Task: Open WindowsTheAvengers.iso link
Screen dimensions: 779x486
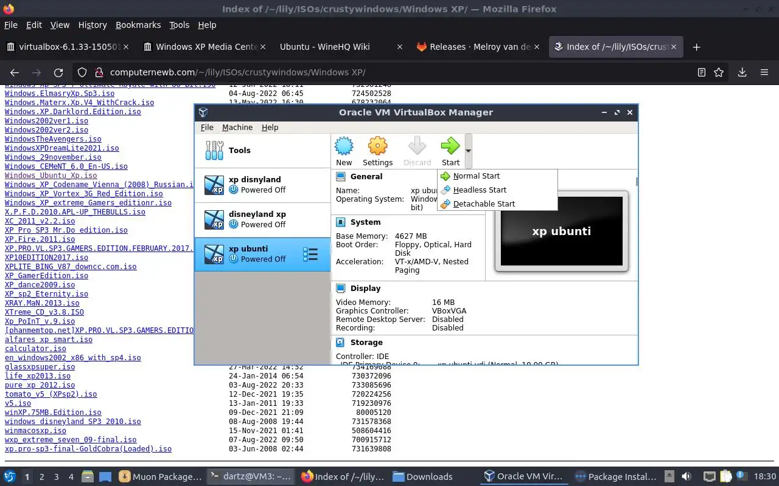Action: [x=53, y=139]
